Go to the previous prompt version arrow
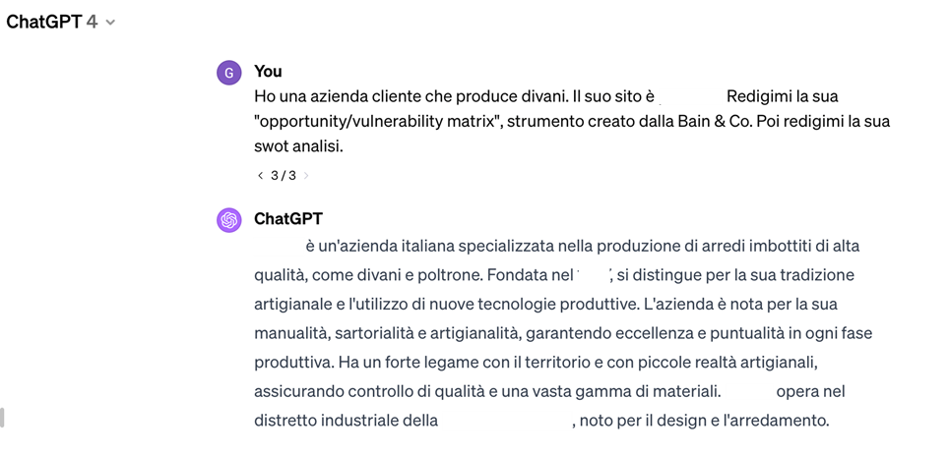Image resolution: width=949 pixels, height=455 pixels. coord(260,176)
